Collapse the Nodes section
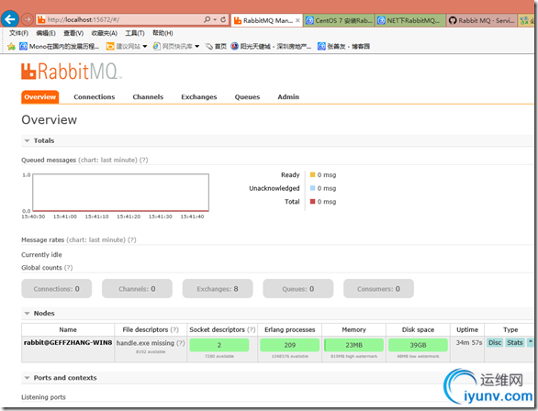The width and height of the screenshot is (538, 411). coord(28,314)
